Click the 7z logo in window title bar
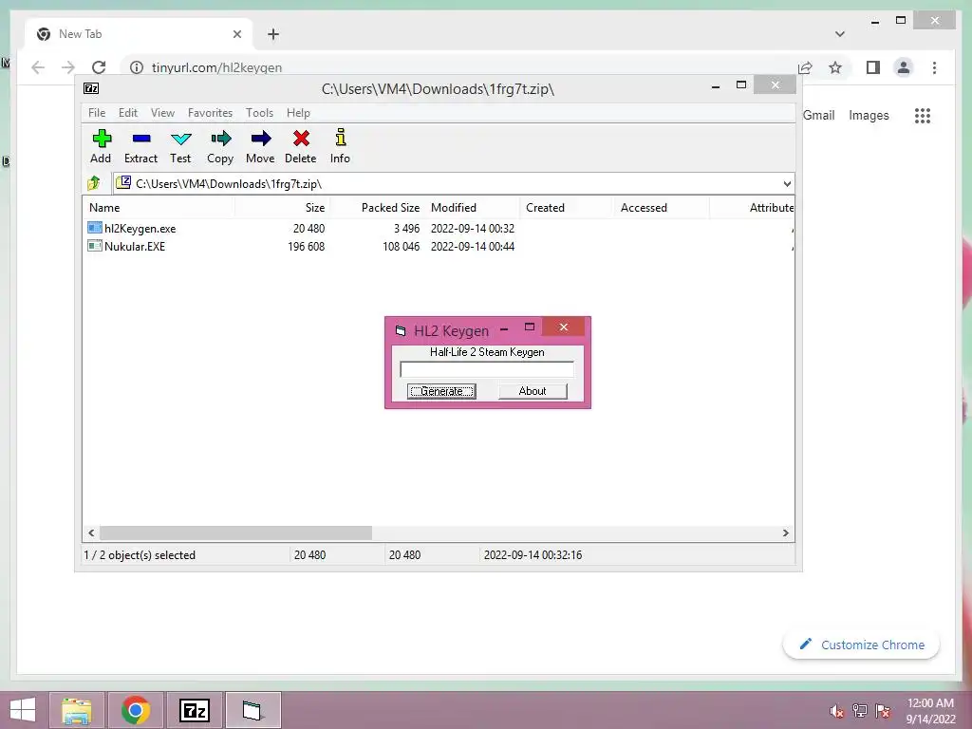The width and height of the screenshot is (972, 729). coord(91,88)
